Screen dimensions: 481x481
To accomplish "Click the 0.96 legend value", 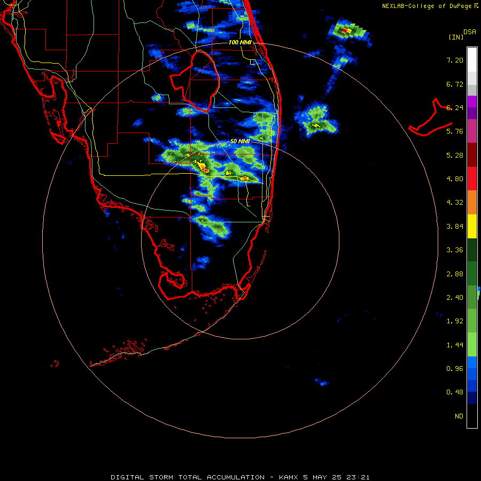I will [455, 369].
